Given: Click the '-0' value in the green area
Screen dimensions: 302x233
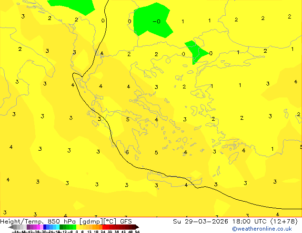Looking at the screenshot, I should 157,21.
